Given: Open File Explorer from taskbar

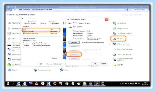Looking at the screenshot, I should 85,84.
